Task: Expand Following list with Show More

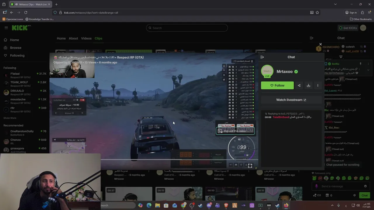Action: pyautogui.click(x=10, y=118)
